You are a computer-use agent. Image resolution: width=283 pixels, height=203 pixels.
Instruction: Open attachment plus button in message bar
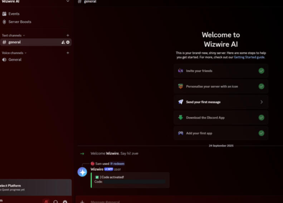tap(82, 202)
